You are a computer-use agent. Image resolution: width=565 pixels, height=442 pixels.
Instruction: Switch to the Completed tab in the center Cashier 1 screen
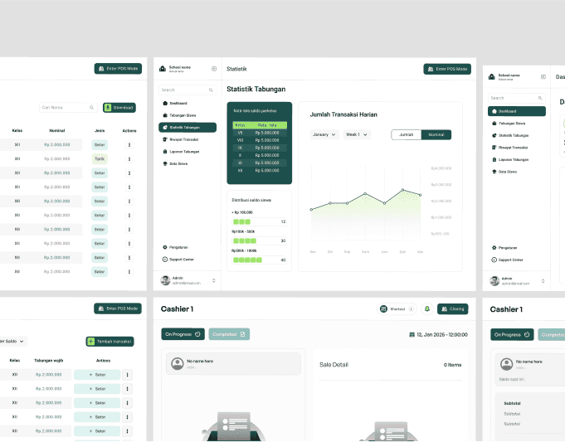(x=229, y=334)
